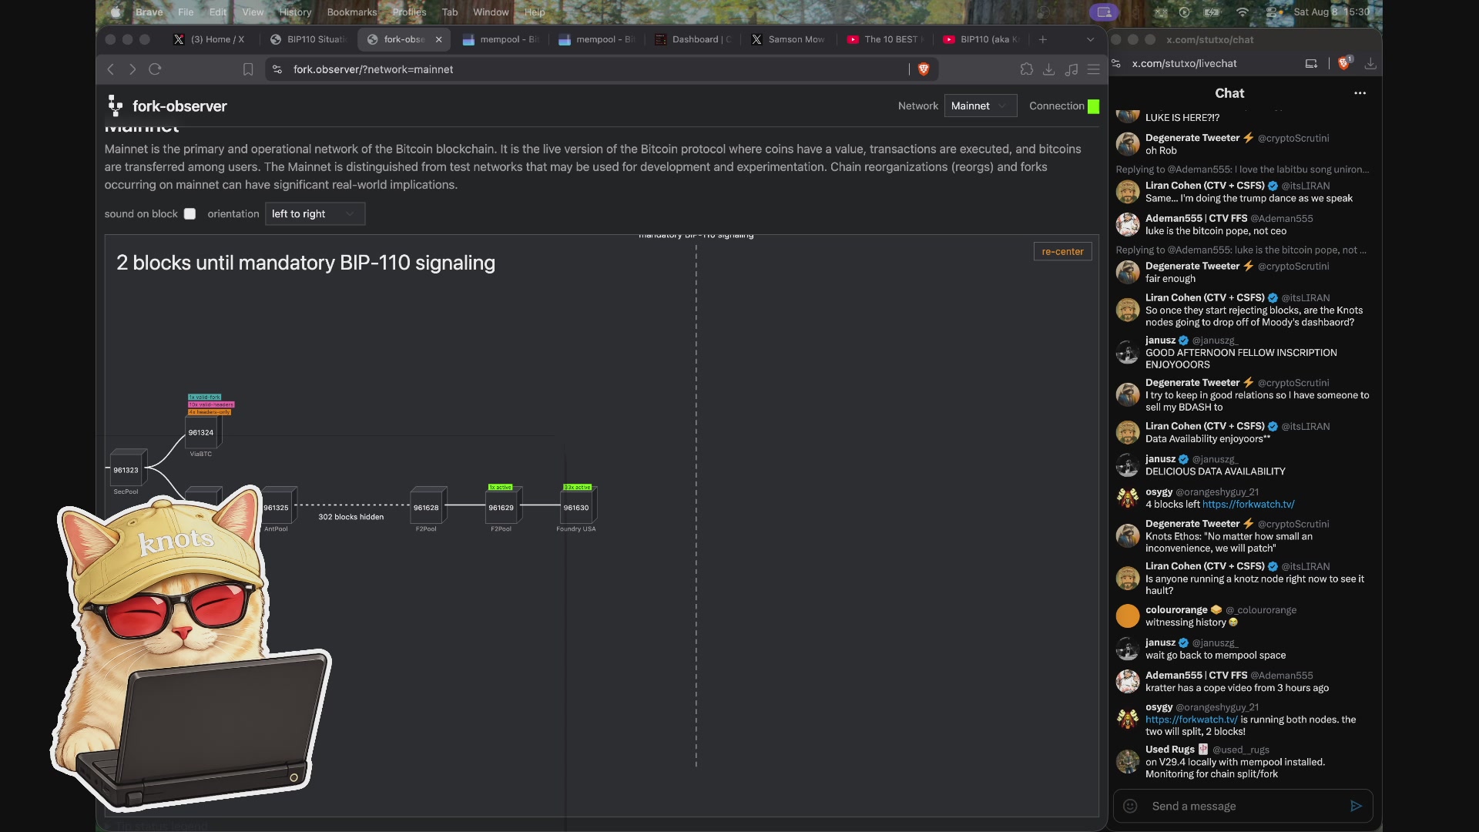Open the Bookmarks menu
Viewport: 1479px width, 832px height.
(x=352, y=12)
